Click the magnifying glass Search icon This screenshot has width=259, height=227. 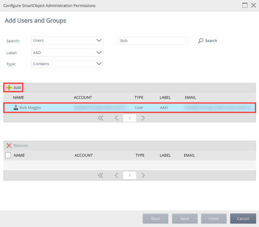pyautogui.click(x=201, y=41)
